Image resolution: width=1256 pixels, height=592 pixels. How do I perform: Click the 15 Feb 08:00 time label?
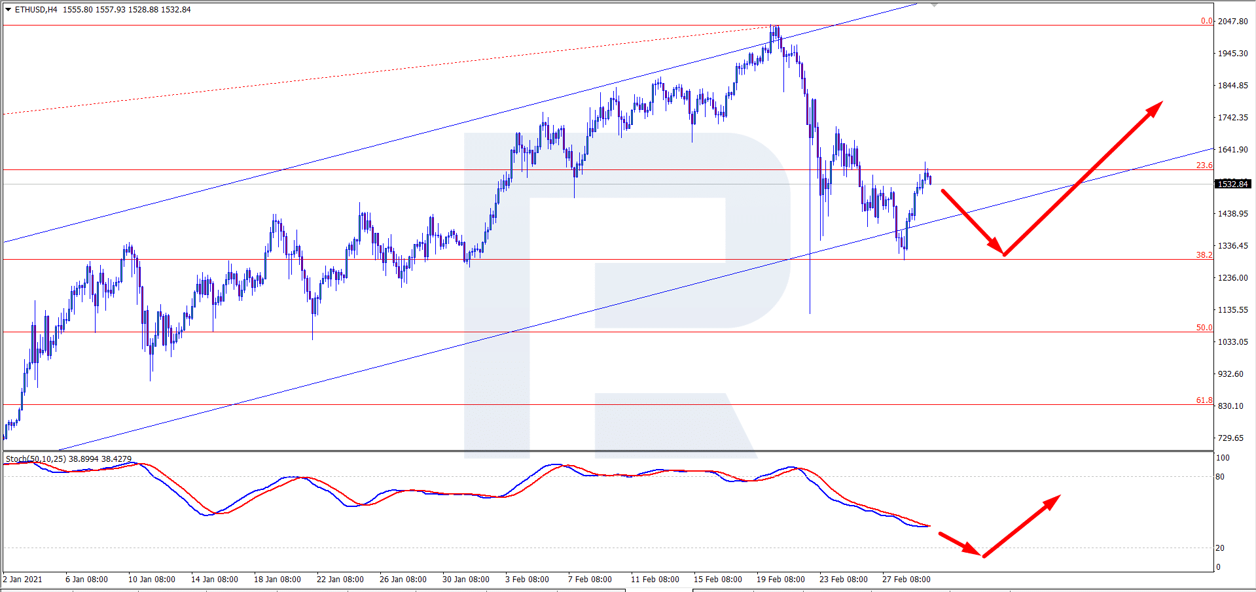[x=718, y=580]
